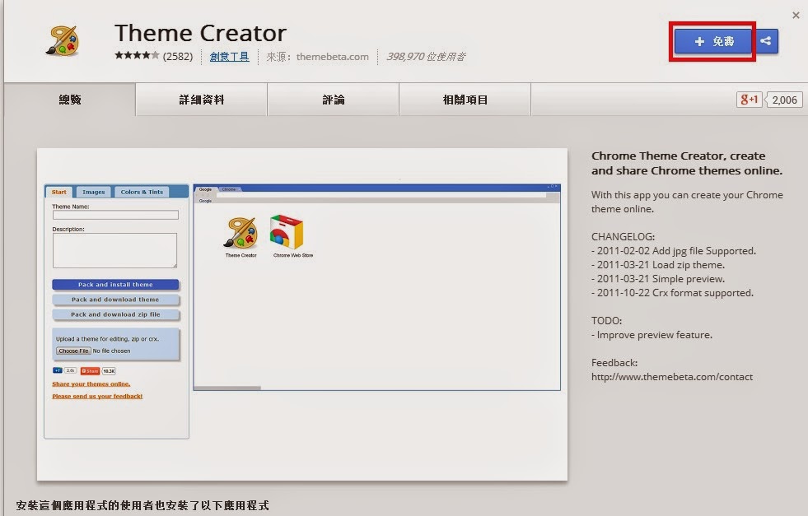Click Images tab in screenshot preview
Image resolution: width=808 pixels, height=516 pixels.
click(x=93, y=192)
